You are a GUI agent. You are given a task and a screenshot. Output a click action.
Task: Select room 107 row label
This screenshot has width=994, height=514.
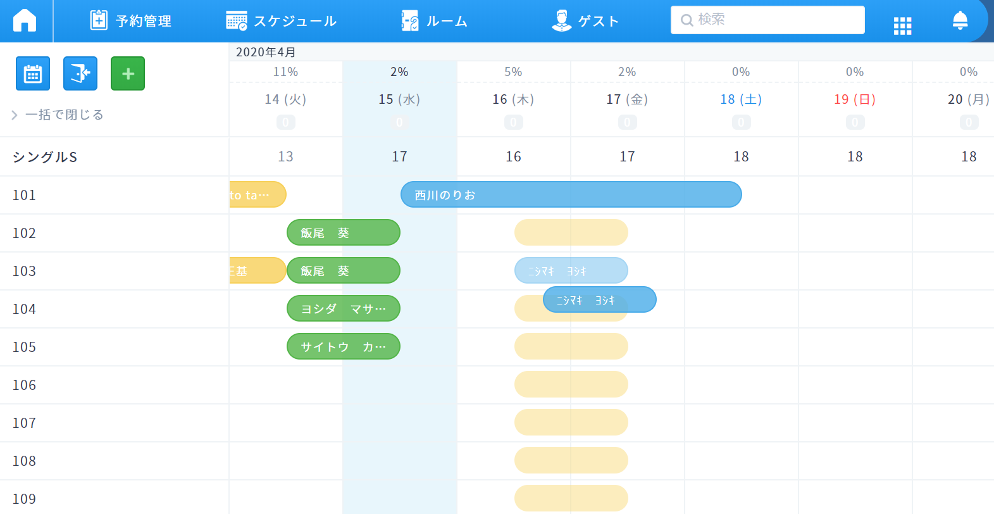tap(24, 423)
